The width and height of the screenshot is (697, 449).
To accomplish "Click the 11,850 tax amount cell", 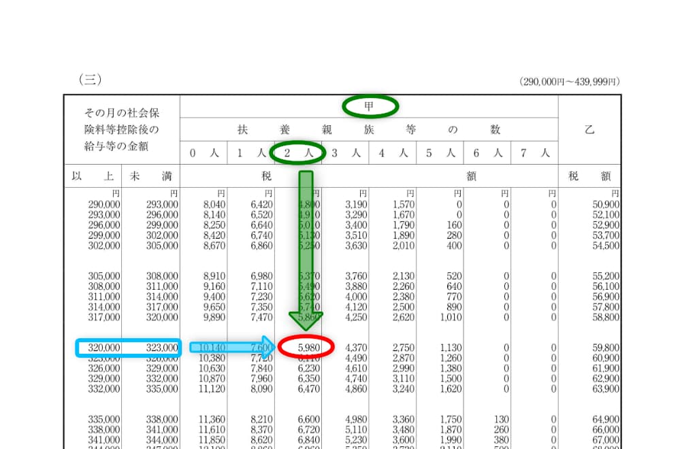I will pyautogui.click(x=212, y=439).
